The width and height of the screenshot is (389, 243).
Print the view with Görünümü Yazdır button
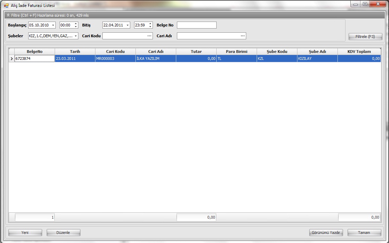[x=326, y=233]
